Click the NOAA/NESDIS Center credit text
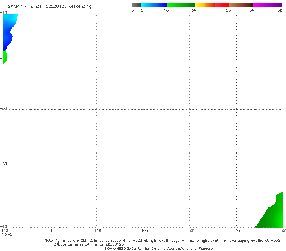The width and height of the screenshot is (286, 251). (160, 249)
